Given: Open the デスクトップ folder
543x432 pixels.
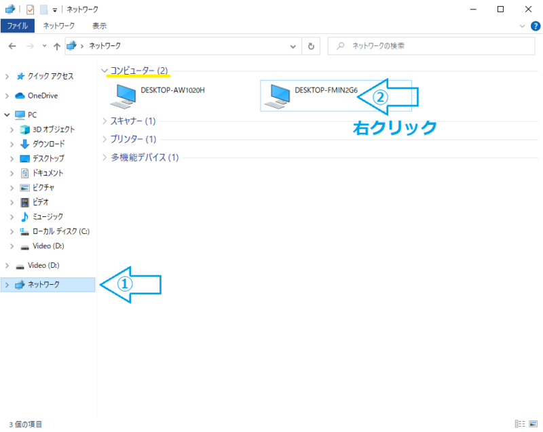Looking at the screenshot, I should click(48, 159).
